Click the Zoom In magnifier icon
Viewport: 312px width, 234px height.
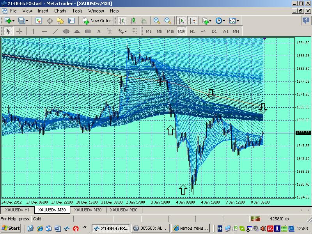pyautogui.click(x=157, y=21)
